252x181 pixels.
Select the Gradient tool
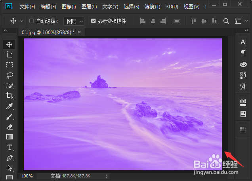click(x=10, y=137)
